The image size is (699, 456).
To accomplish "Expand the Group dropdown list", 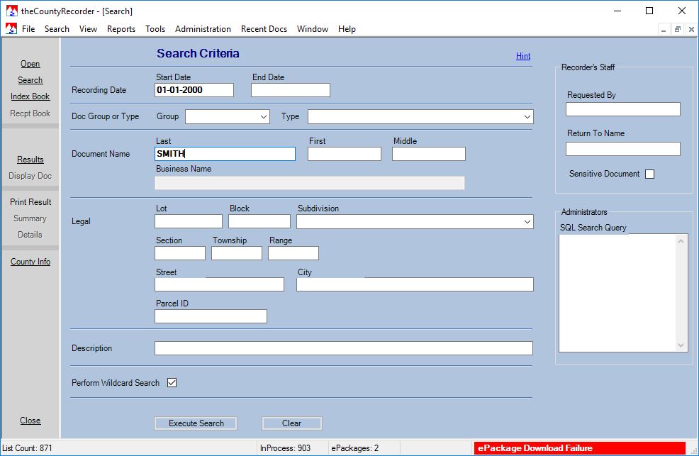I will pos(264,117).
